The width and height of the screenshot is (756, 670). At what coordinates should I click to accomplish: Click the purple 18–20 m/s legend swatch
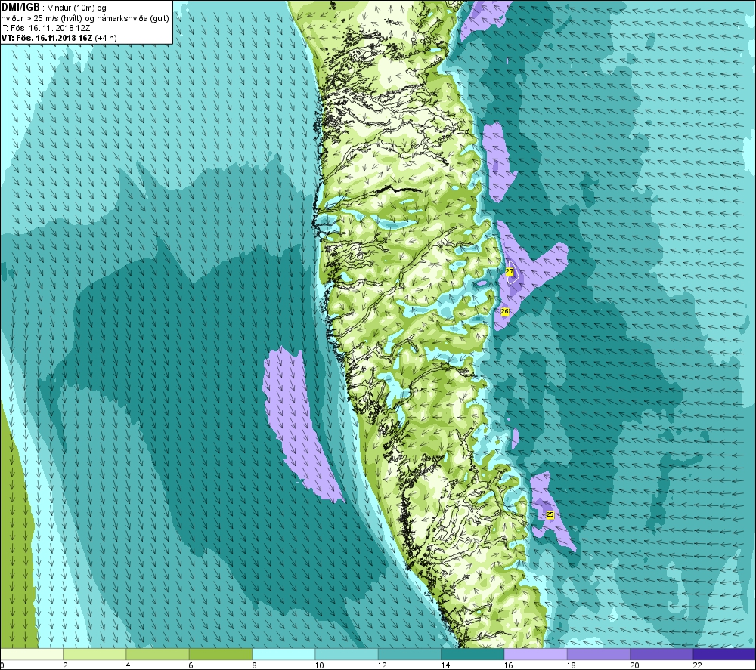(x=598, y=654)
